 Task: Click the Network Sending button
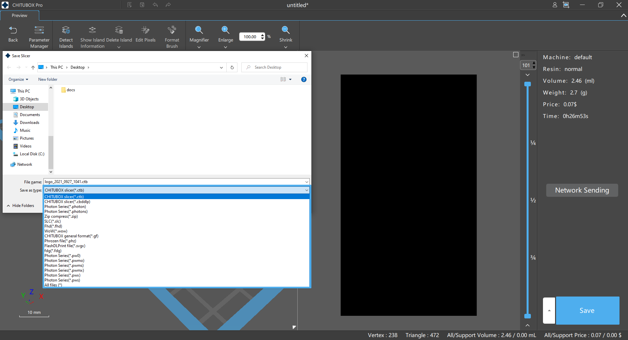pyautogui.click(x=582, y=190)
